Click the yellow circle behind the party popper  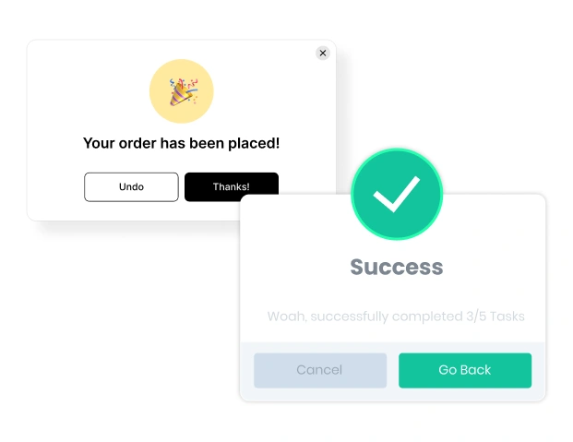tap(161, 107)
